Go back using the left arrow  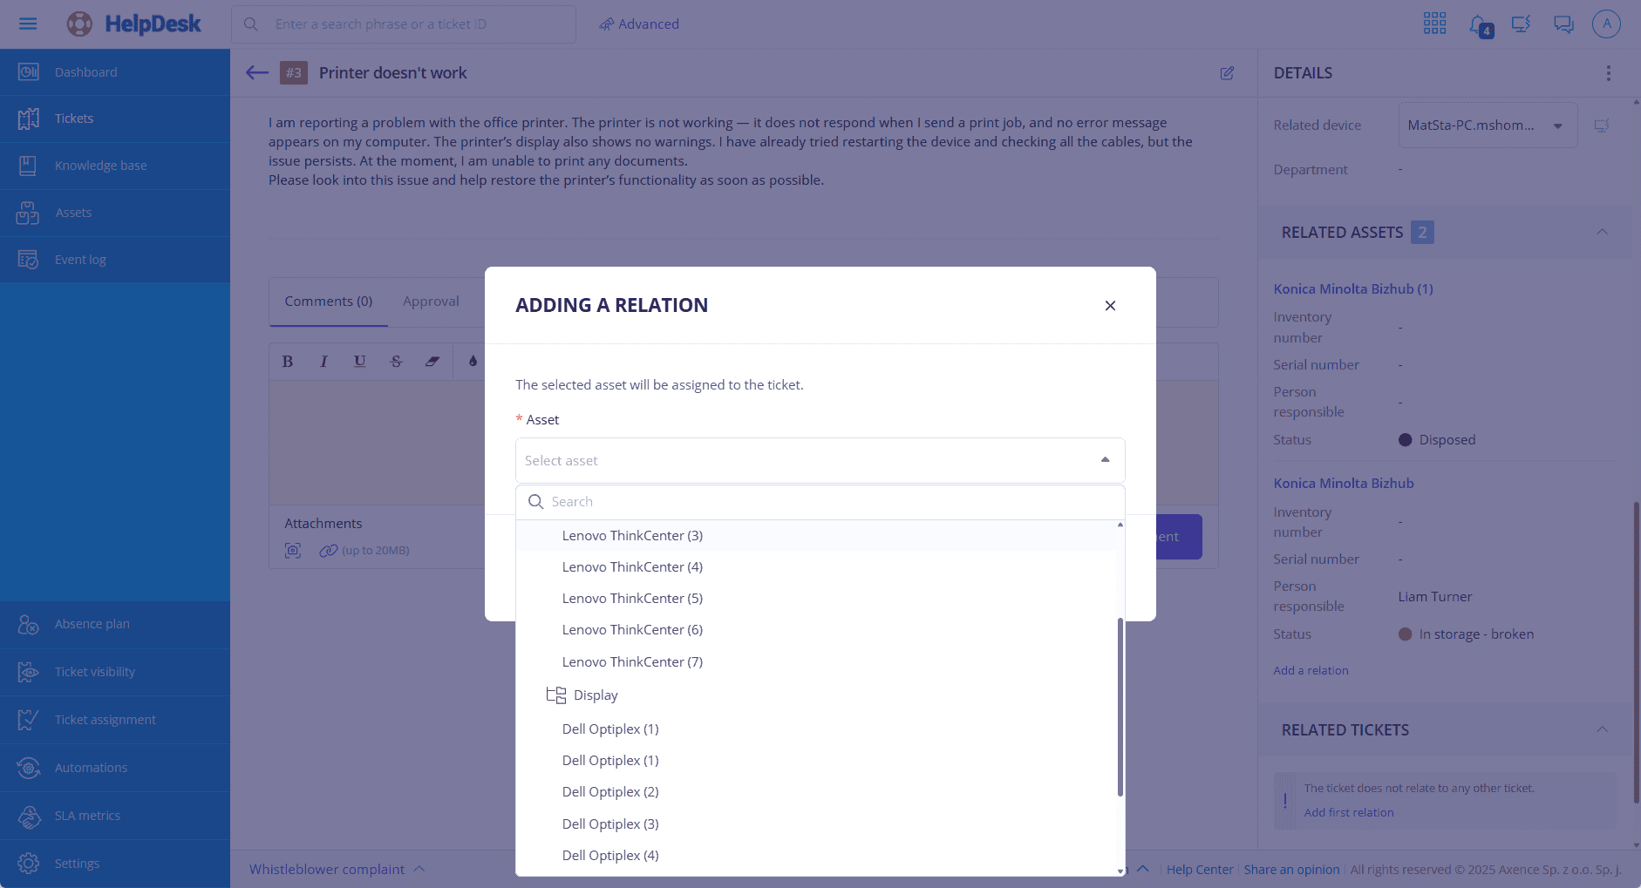pos(256,73)
